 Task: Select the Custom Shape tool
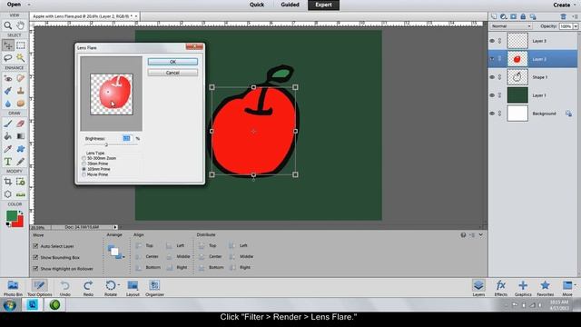[21, 149]
